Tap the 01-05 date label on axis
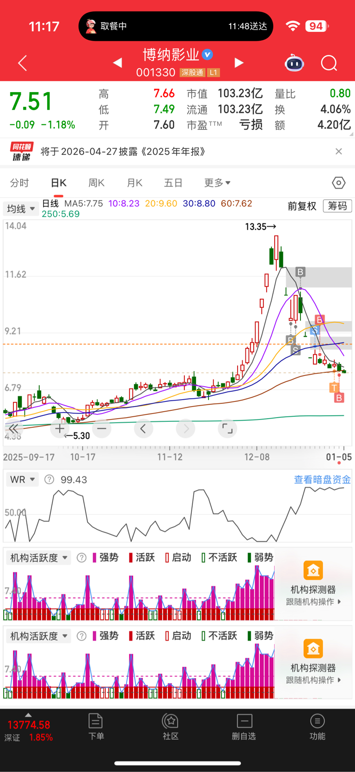 pyautogui.click(x=339, y=457)
